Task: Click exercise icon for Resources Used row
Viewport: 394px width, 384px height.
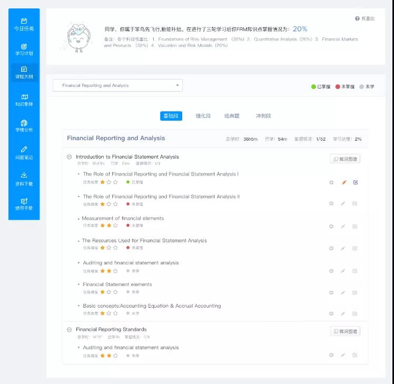Action: [355, 248]
